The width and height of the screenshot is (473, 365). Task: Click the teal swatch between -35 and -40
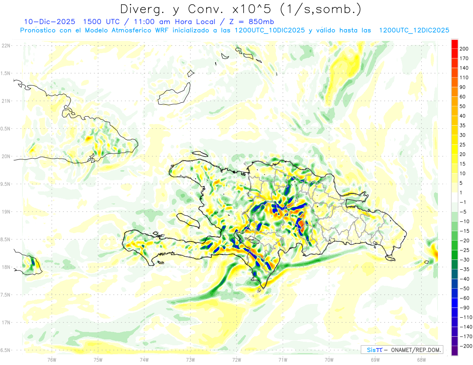[454, 274]
